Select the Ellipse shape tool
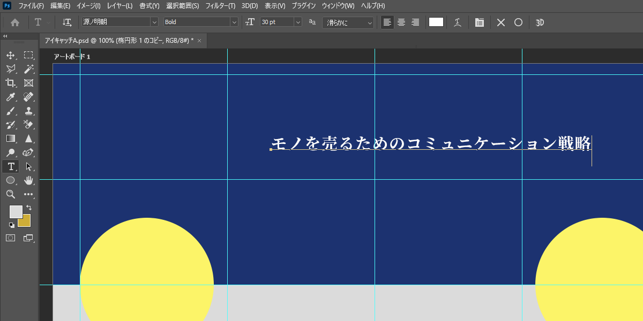This screenshot has width=643, height=321. point(10,180)
